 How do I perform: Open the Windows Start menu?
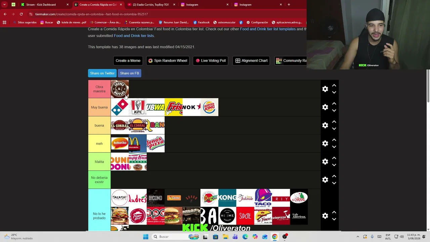pyautogui.click(x=145, y=237)
